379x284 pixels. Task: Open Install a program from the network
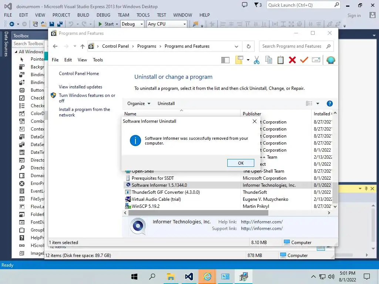84,112
